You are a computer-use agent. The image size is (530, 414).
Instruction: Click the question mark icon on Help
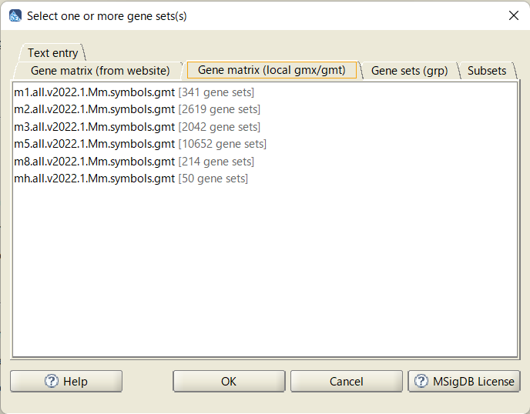tap(52, 381)
